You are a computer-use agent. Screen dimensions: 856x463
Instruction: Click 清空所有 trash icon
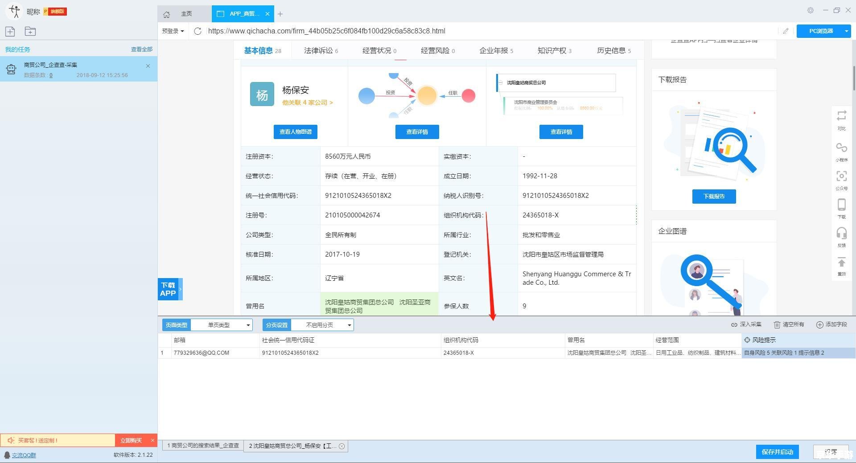(777, 324)
